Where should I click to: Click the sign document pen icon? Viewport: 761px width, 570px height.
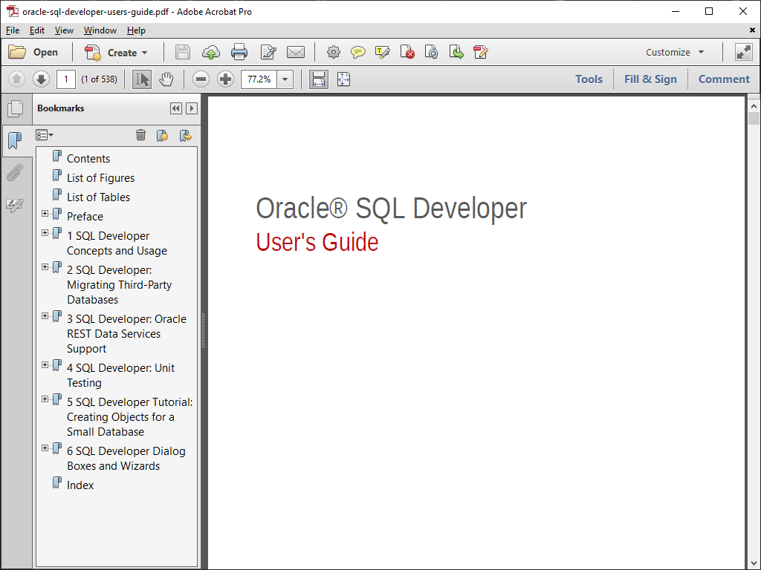(x=481, y=52)
